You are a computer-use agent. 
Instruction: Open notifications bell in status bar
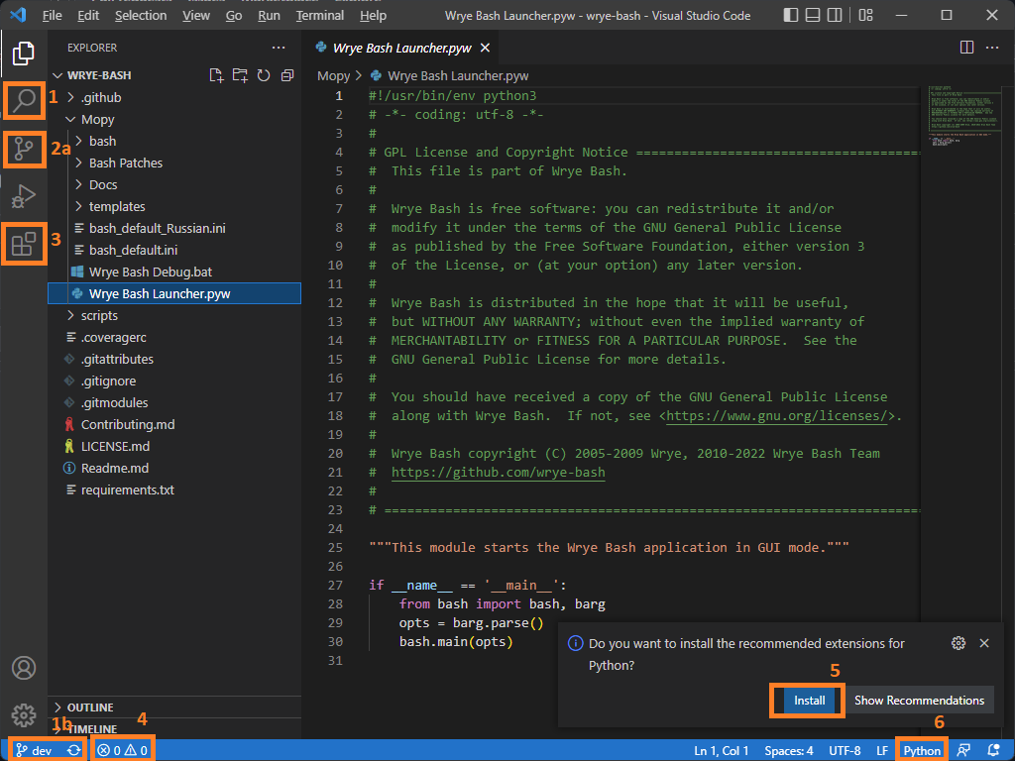tap(993, 750)
